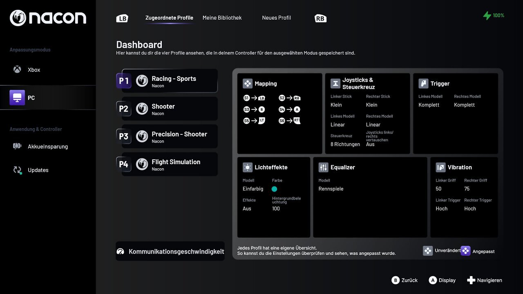Click the Flight Simulation profile logo
Screen dimensions: 523x294
coord(142,164)
